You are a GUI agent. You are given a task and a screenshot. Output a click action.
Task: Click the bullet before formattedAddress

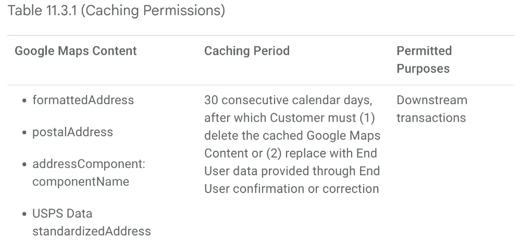pos(24,100)
